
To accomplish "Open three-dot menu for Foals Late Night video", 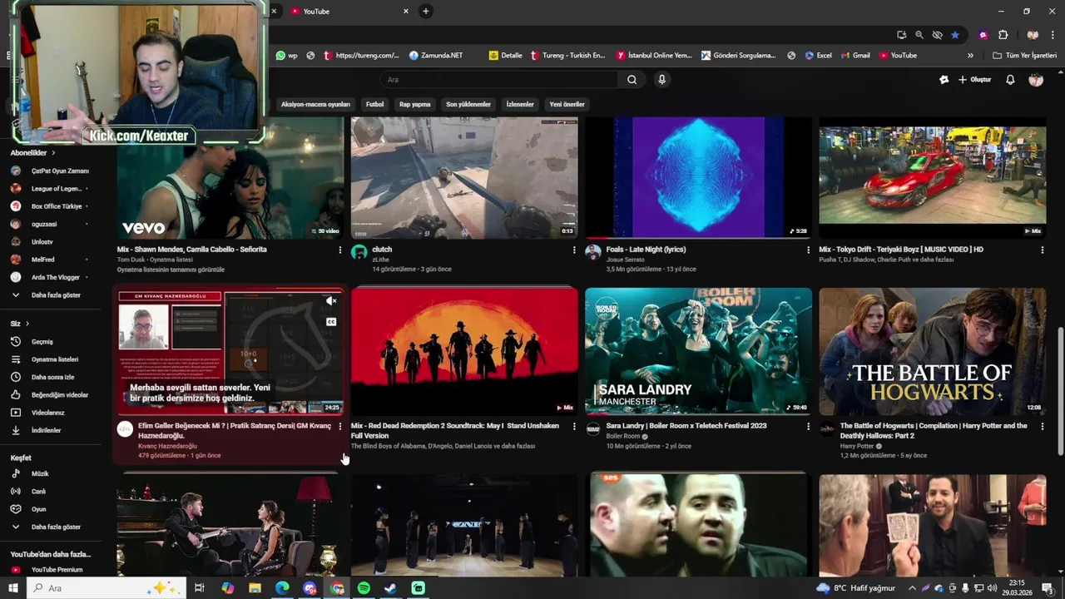I will coord(808,250).
